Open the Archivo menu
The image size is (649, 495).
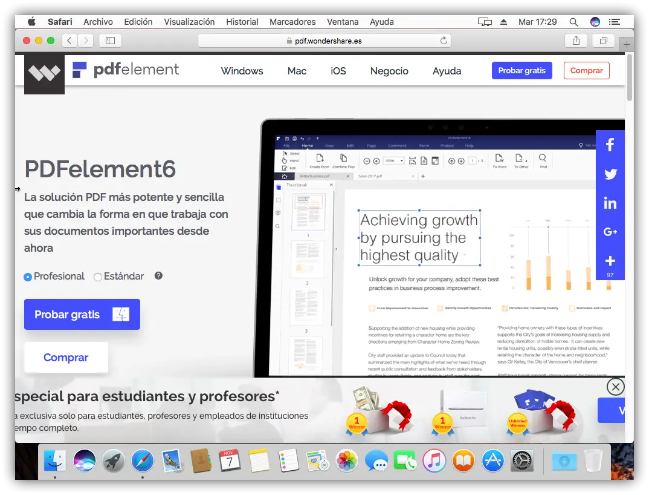pos(98,22)
